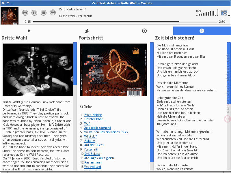This screenshot has width=231, height=173.
Task: Open the track link Unschreibbar
Action: point(93,119)
